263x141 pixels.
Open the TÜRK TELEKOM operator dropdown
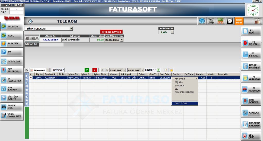71,29
